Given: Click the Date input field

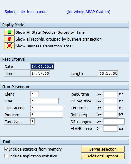Looking at the screenshot, I should click(42, 67).
